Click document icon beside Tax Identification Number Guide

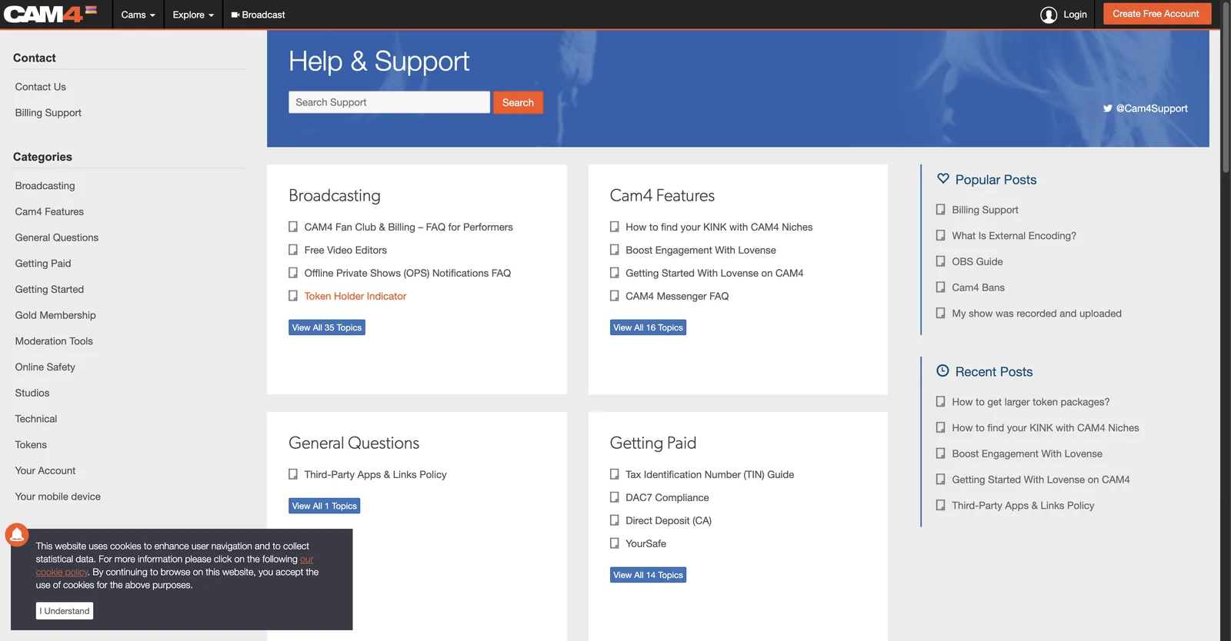tap(615, 474)
